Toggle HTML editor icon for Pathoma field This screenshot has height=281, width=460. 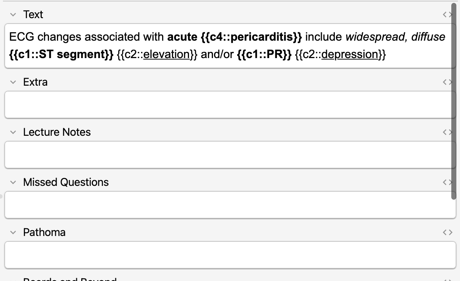[448, 232]
